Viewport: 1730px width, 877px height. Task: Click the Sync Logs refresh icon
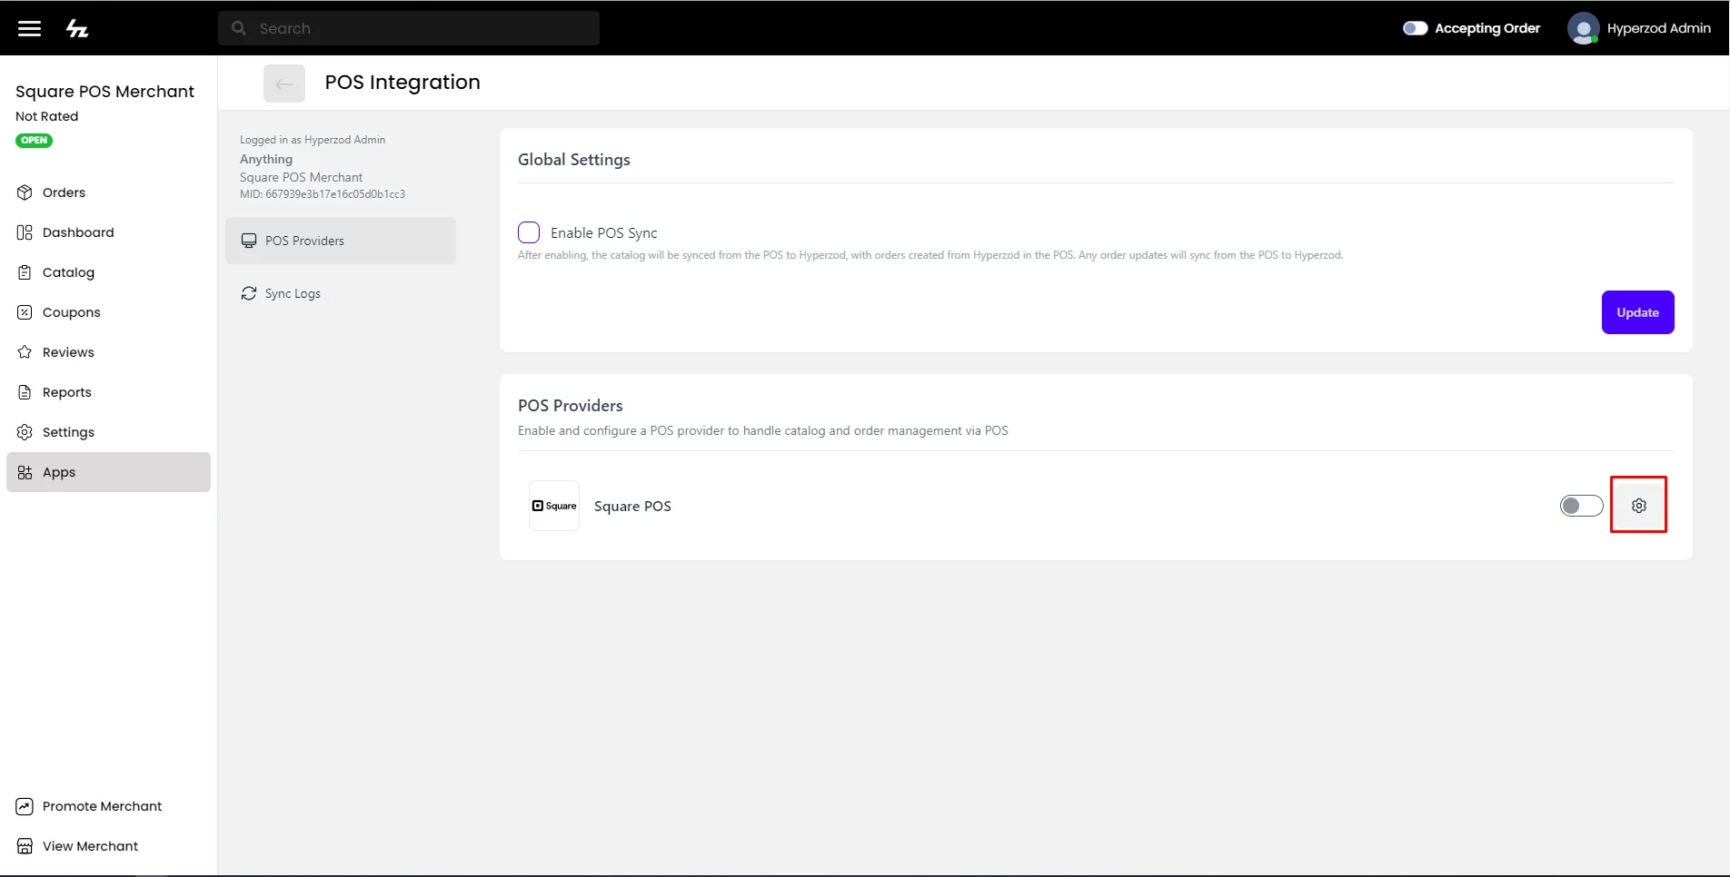coord(249,293)
